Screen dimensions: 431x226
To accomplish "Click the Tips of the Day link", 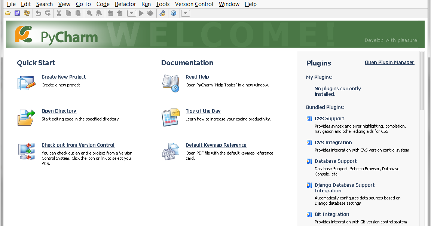I will coord(203,111).
